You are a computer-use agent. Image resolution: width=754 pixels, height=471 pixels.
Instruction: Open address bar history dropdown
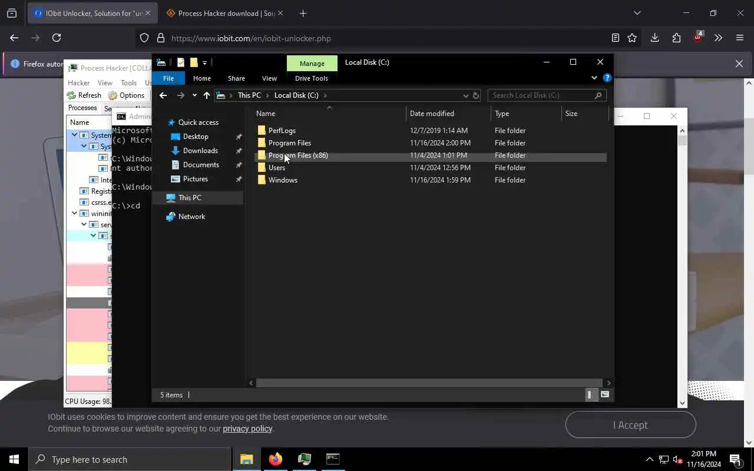pyautogui.click(x=465, y=95)
